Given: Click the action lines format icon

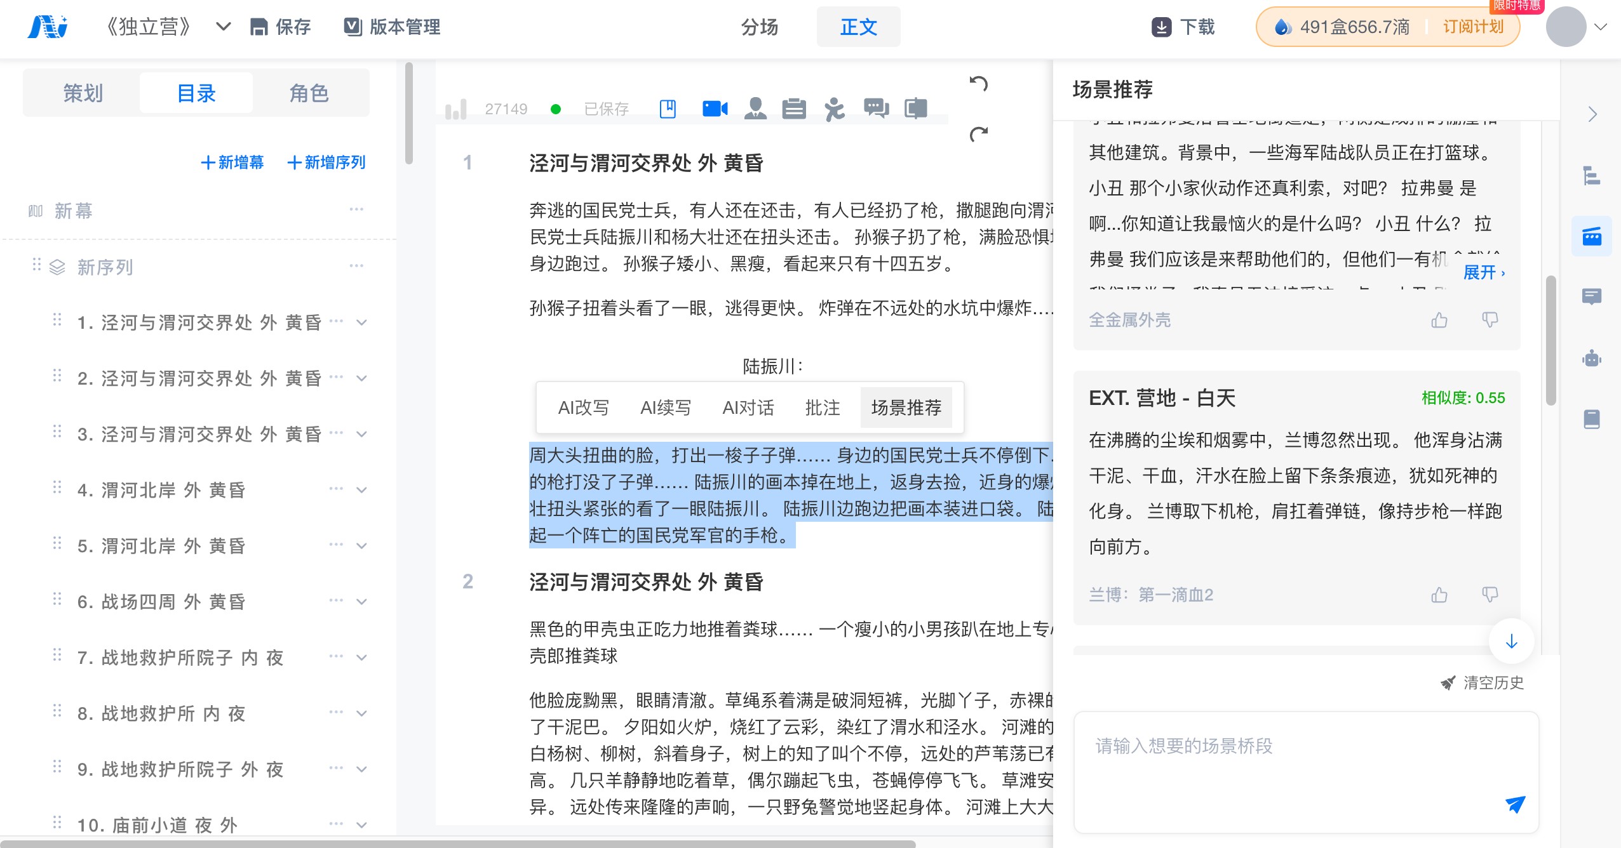Looking at the screenshot, I should tap(794, 109).
